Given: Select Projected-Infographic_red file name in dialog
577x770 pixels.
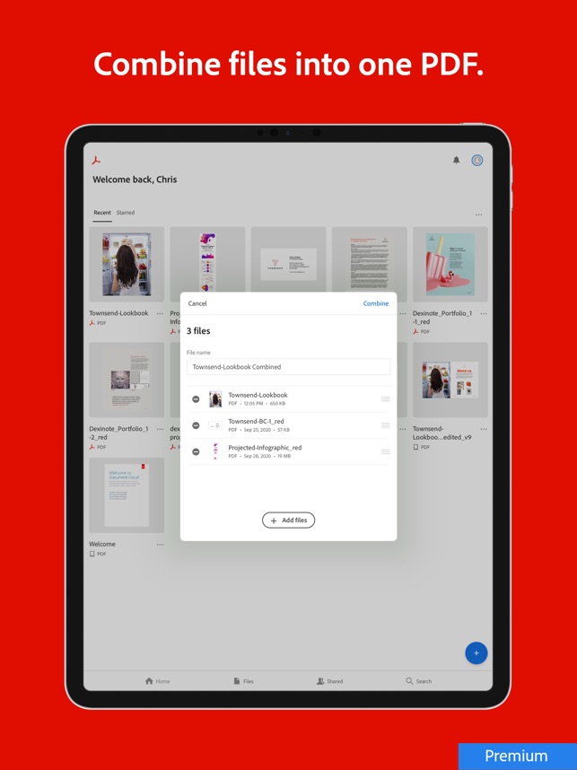Looking at the screenshot, I should coord(265,447).
